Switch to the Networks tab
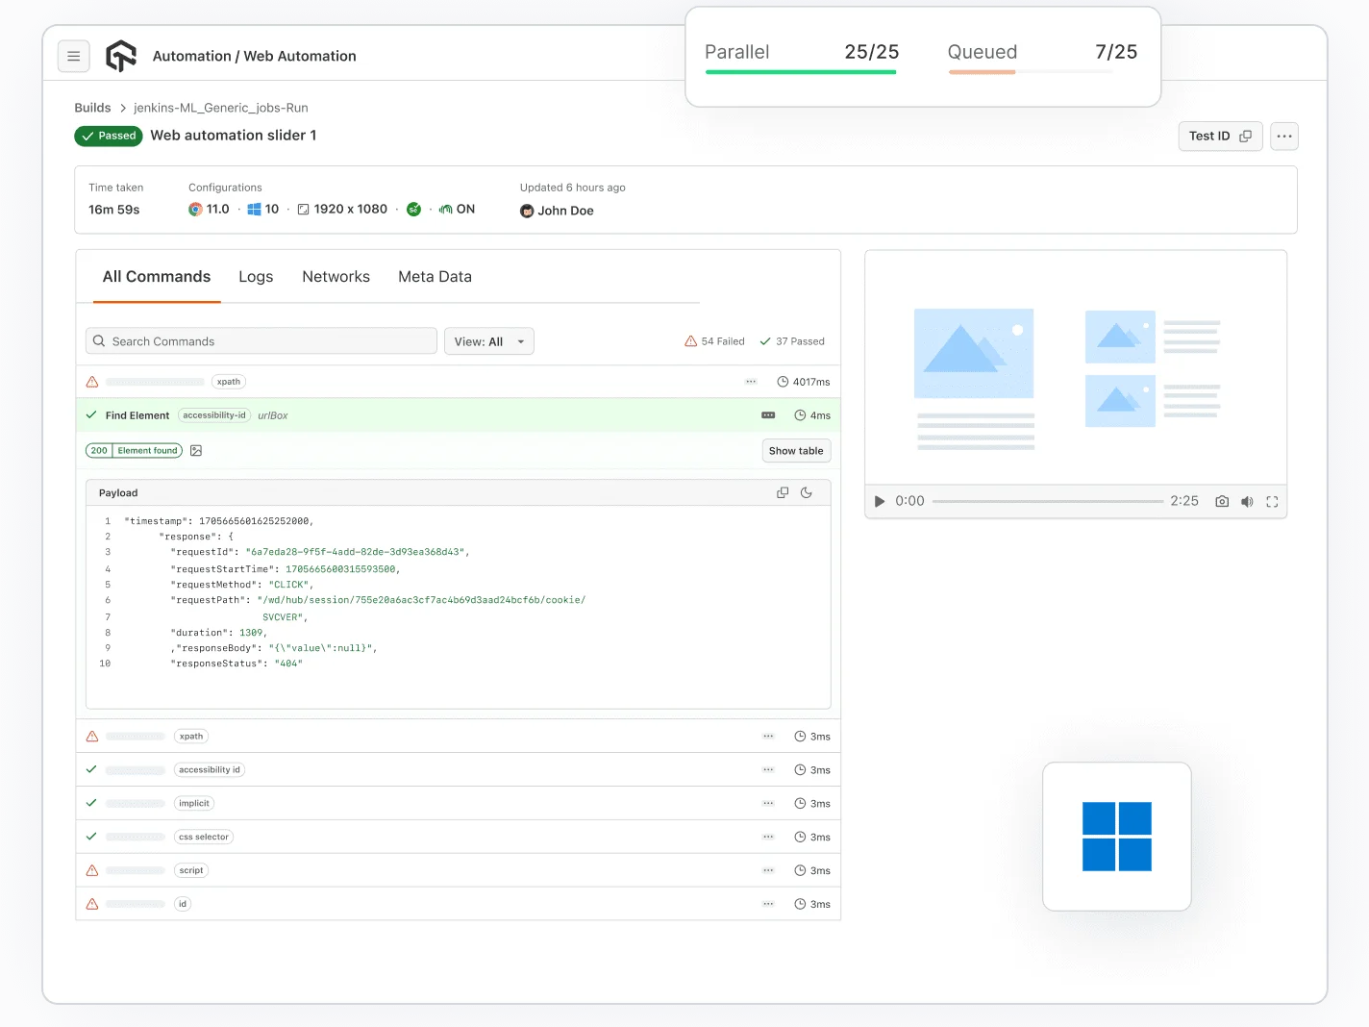The height and width of the screenshot is (1027, 1369). click(336, 277)
